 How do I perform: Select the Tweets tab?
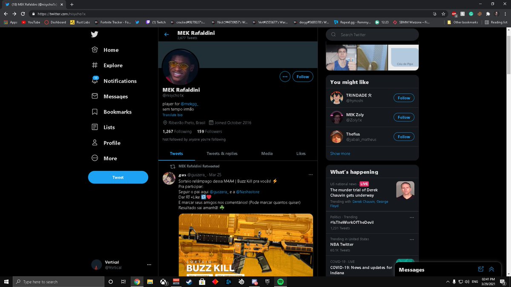[176, 153]
